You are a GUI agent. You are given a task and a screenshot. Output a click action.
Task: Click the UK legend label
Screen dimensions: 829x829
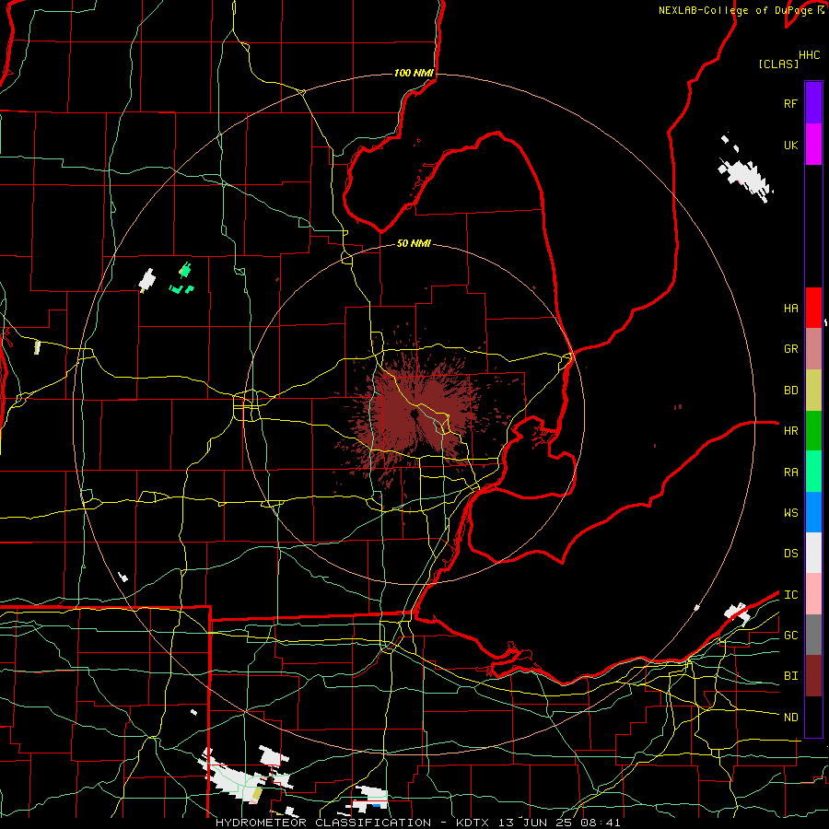click(791, 146)
